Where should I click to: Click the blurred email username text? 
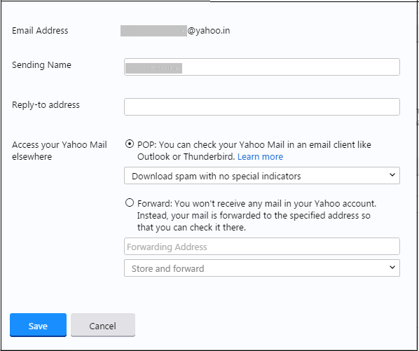coord(153,31)
